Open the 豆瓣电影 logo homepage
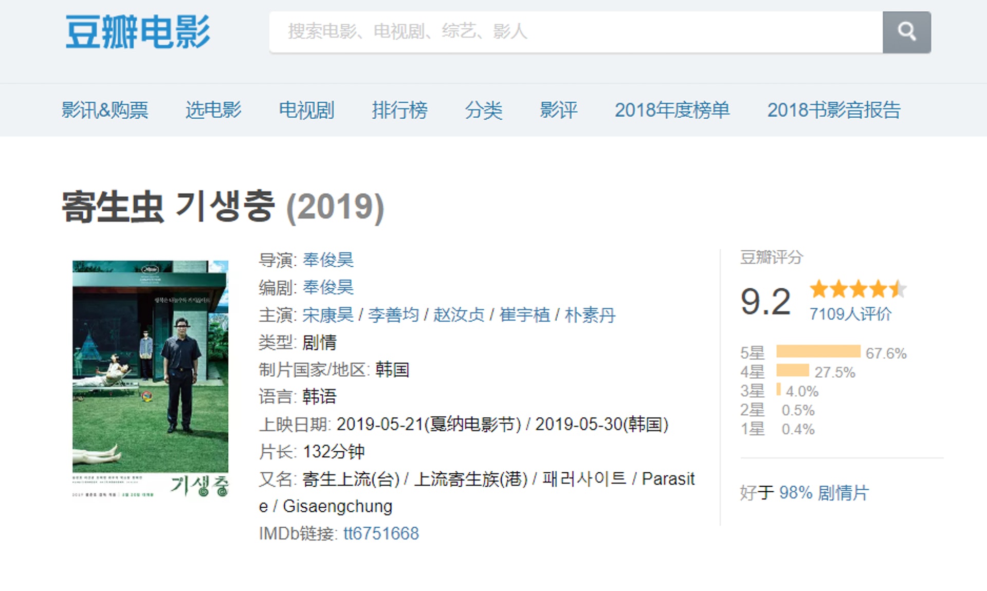The width and height of the screenshot is (987, 591). tap(138, 32)
